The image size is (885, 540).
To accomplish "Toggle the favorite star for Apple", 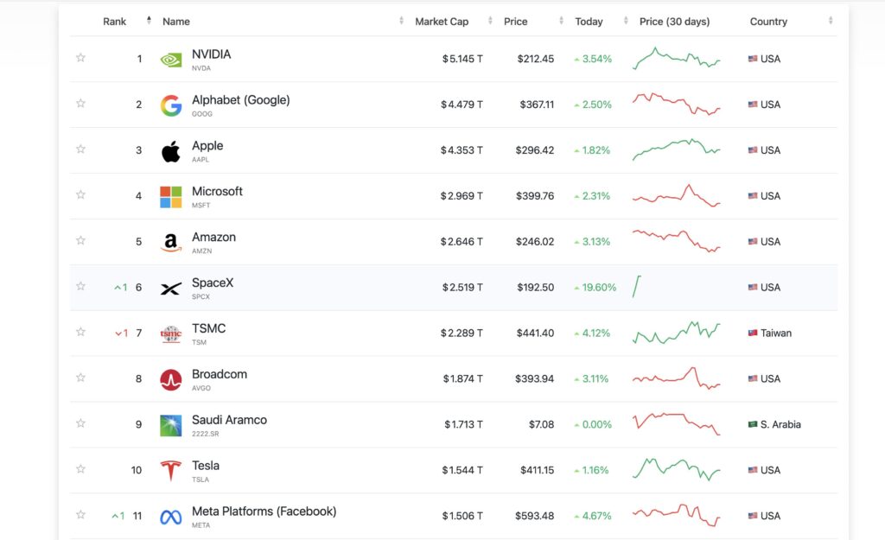I will tap(80, 149).
